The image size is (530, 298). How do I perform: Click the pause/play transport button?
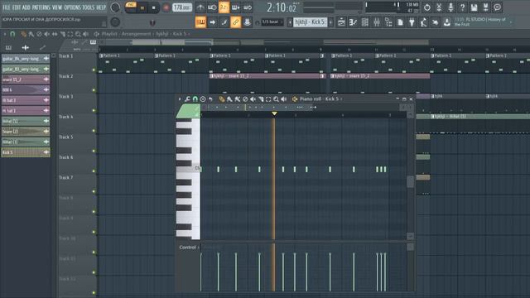[142, 7]
